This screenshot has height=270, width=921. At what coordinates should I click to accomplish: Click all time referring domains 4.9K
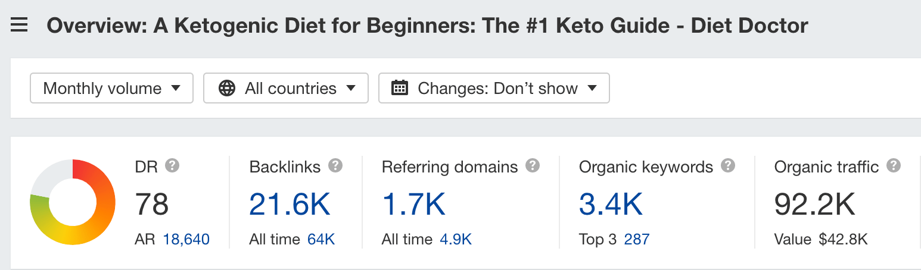point(456,240)
